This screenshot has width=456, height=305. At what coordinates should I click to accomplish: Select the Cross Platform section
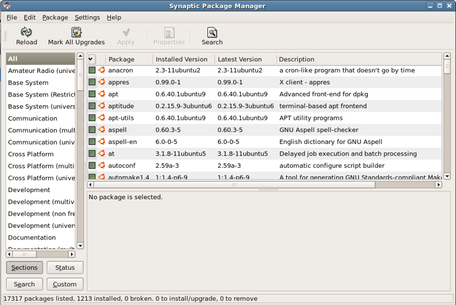point(40,154)
